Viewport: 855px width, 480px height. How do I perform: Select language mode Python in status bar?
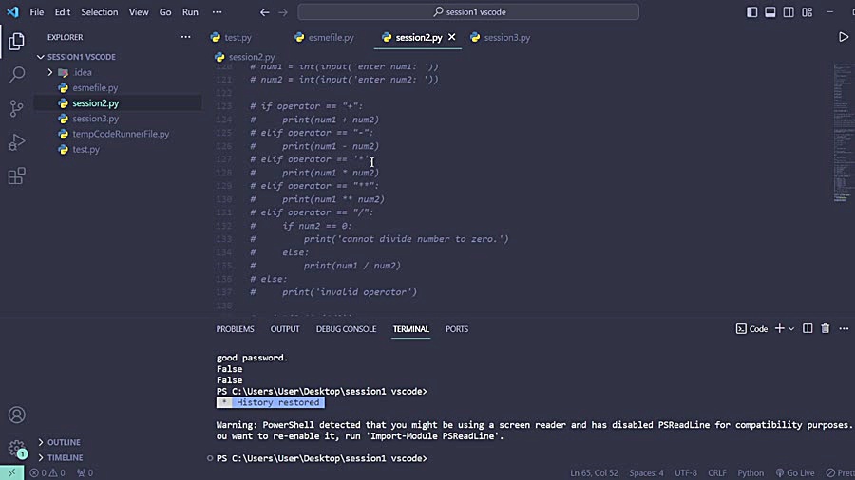pyautogui.click(x=750, y=473)
